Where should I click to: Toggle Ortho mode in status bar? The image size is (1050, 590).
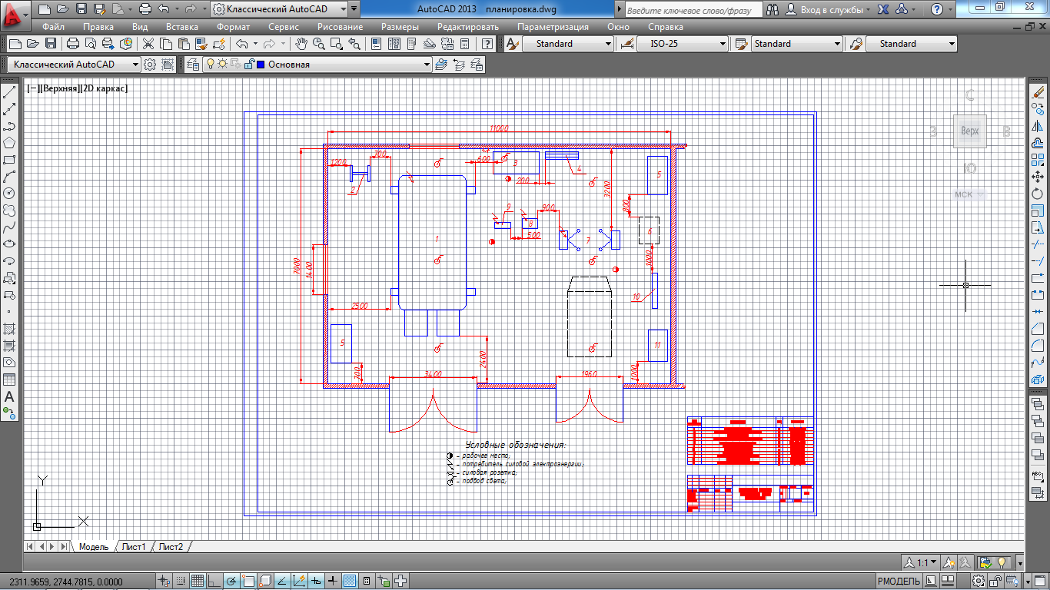(x=214, y=581)
